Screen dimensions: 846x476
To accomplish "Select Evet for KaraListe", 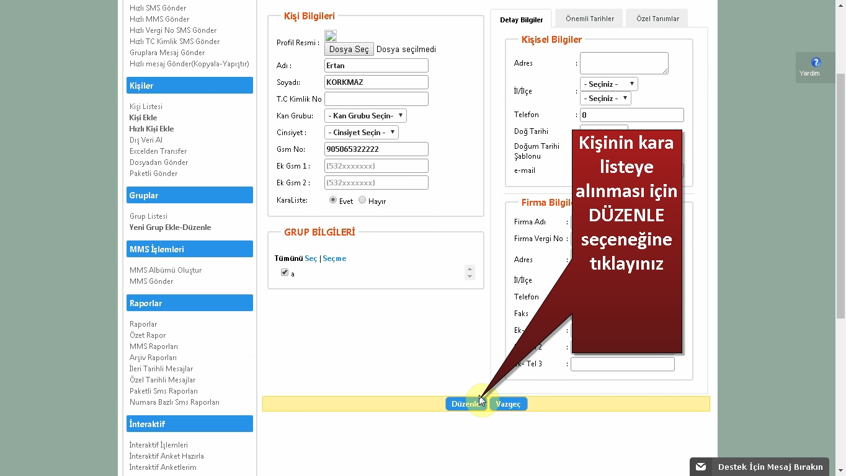I will 333,200.
